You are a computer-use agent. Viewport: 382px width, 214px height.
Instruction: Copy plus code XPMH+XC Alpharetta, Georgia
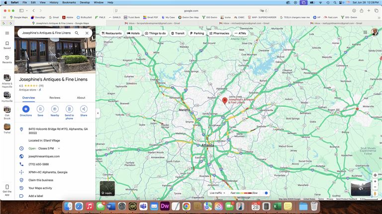pyautogui.click(x=48, y=172)
